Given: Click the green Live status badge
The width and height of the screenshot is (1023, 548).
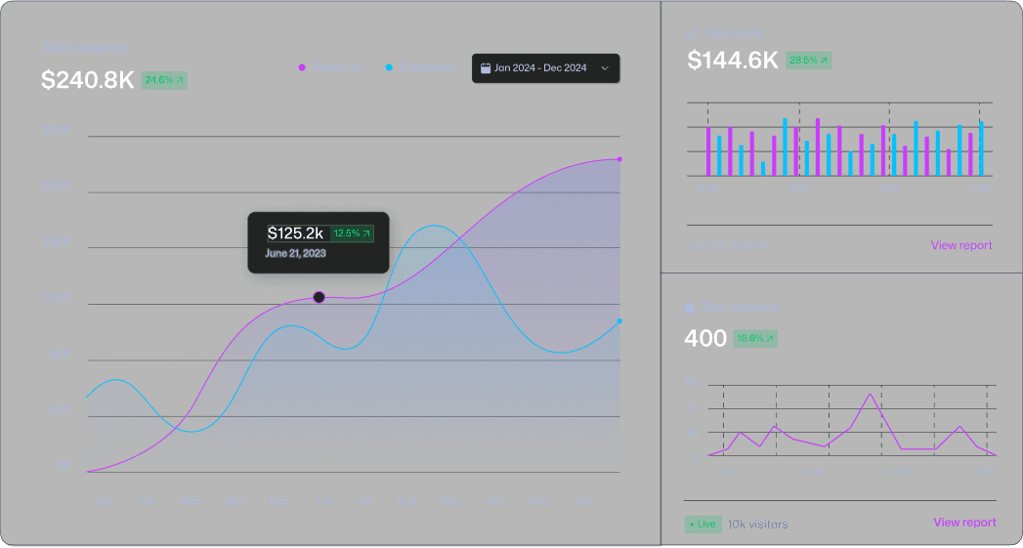Looking at the screenshot, I should [703, 525].
